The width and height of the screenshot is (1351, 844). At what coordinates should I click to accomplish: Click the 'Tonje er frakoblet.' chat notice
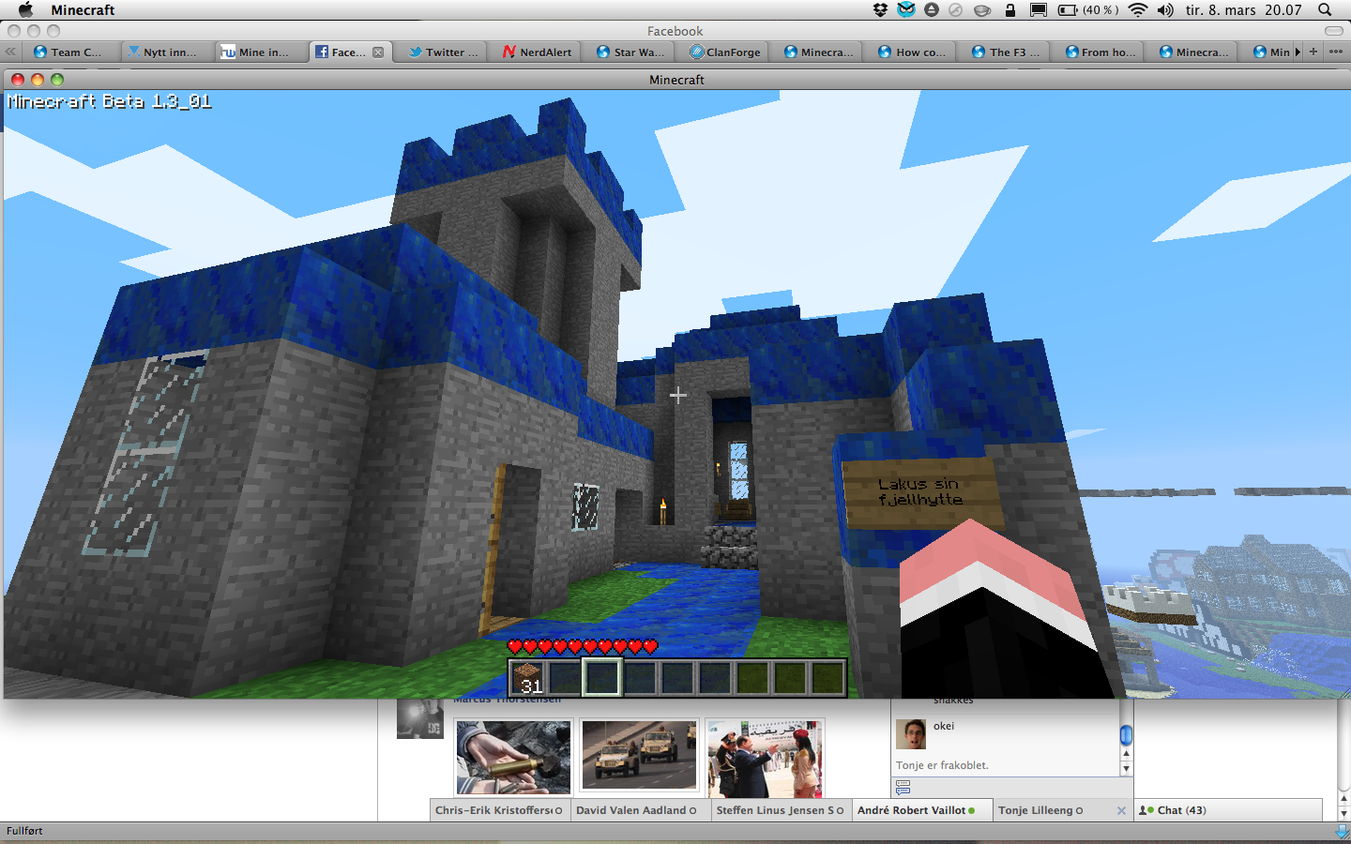click(x=942, y=765)
